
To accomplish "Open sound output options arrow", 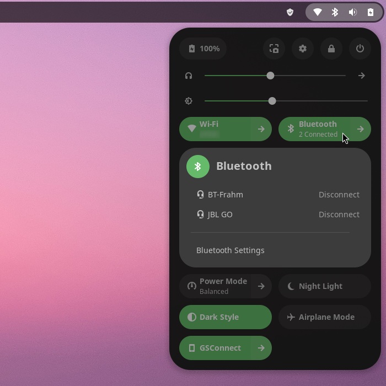I will point(362,76).
